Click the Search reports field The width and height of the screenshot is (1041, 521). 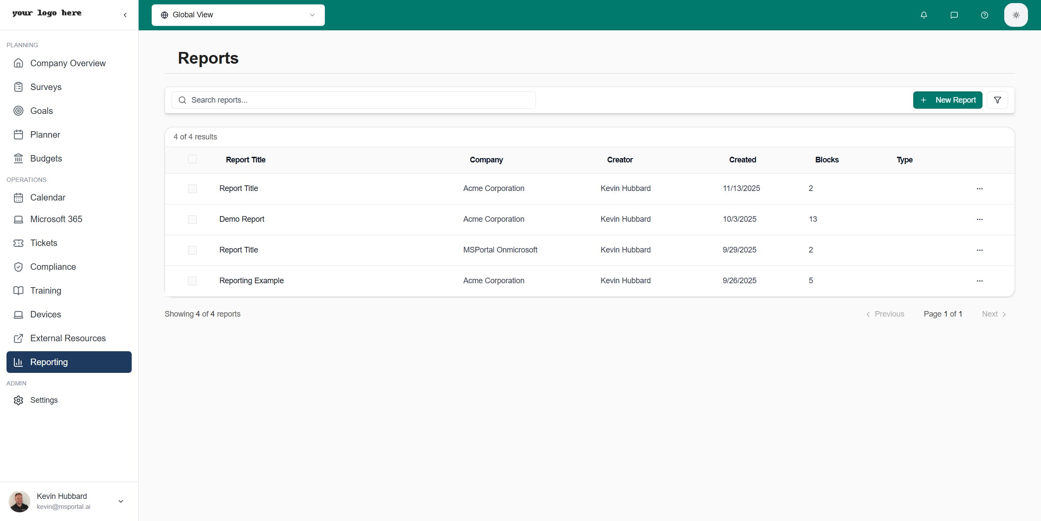point(353,100)
